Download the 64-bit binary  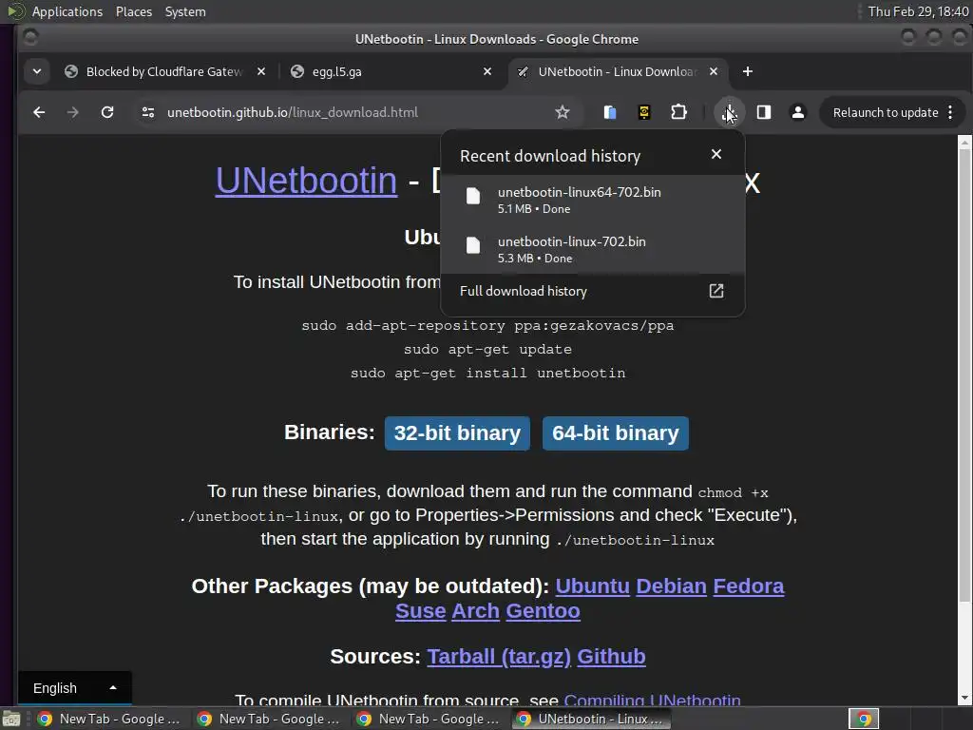point(616,432)
